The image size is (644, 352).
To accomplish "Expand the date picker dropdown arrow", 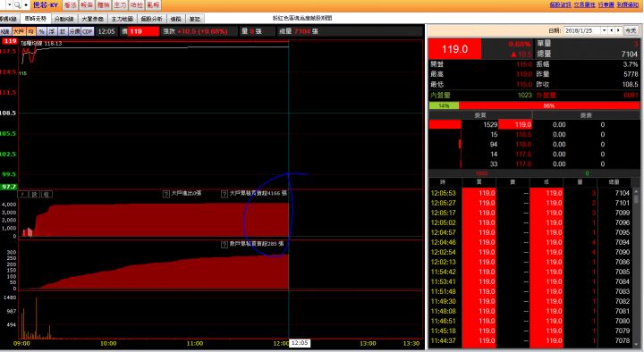I will pyautogui.click(x=604, y=30).
